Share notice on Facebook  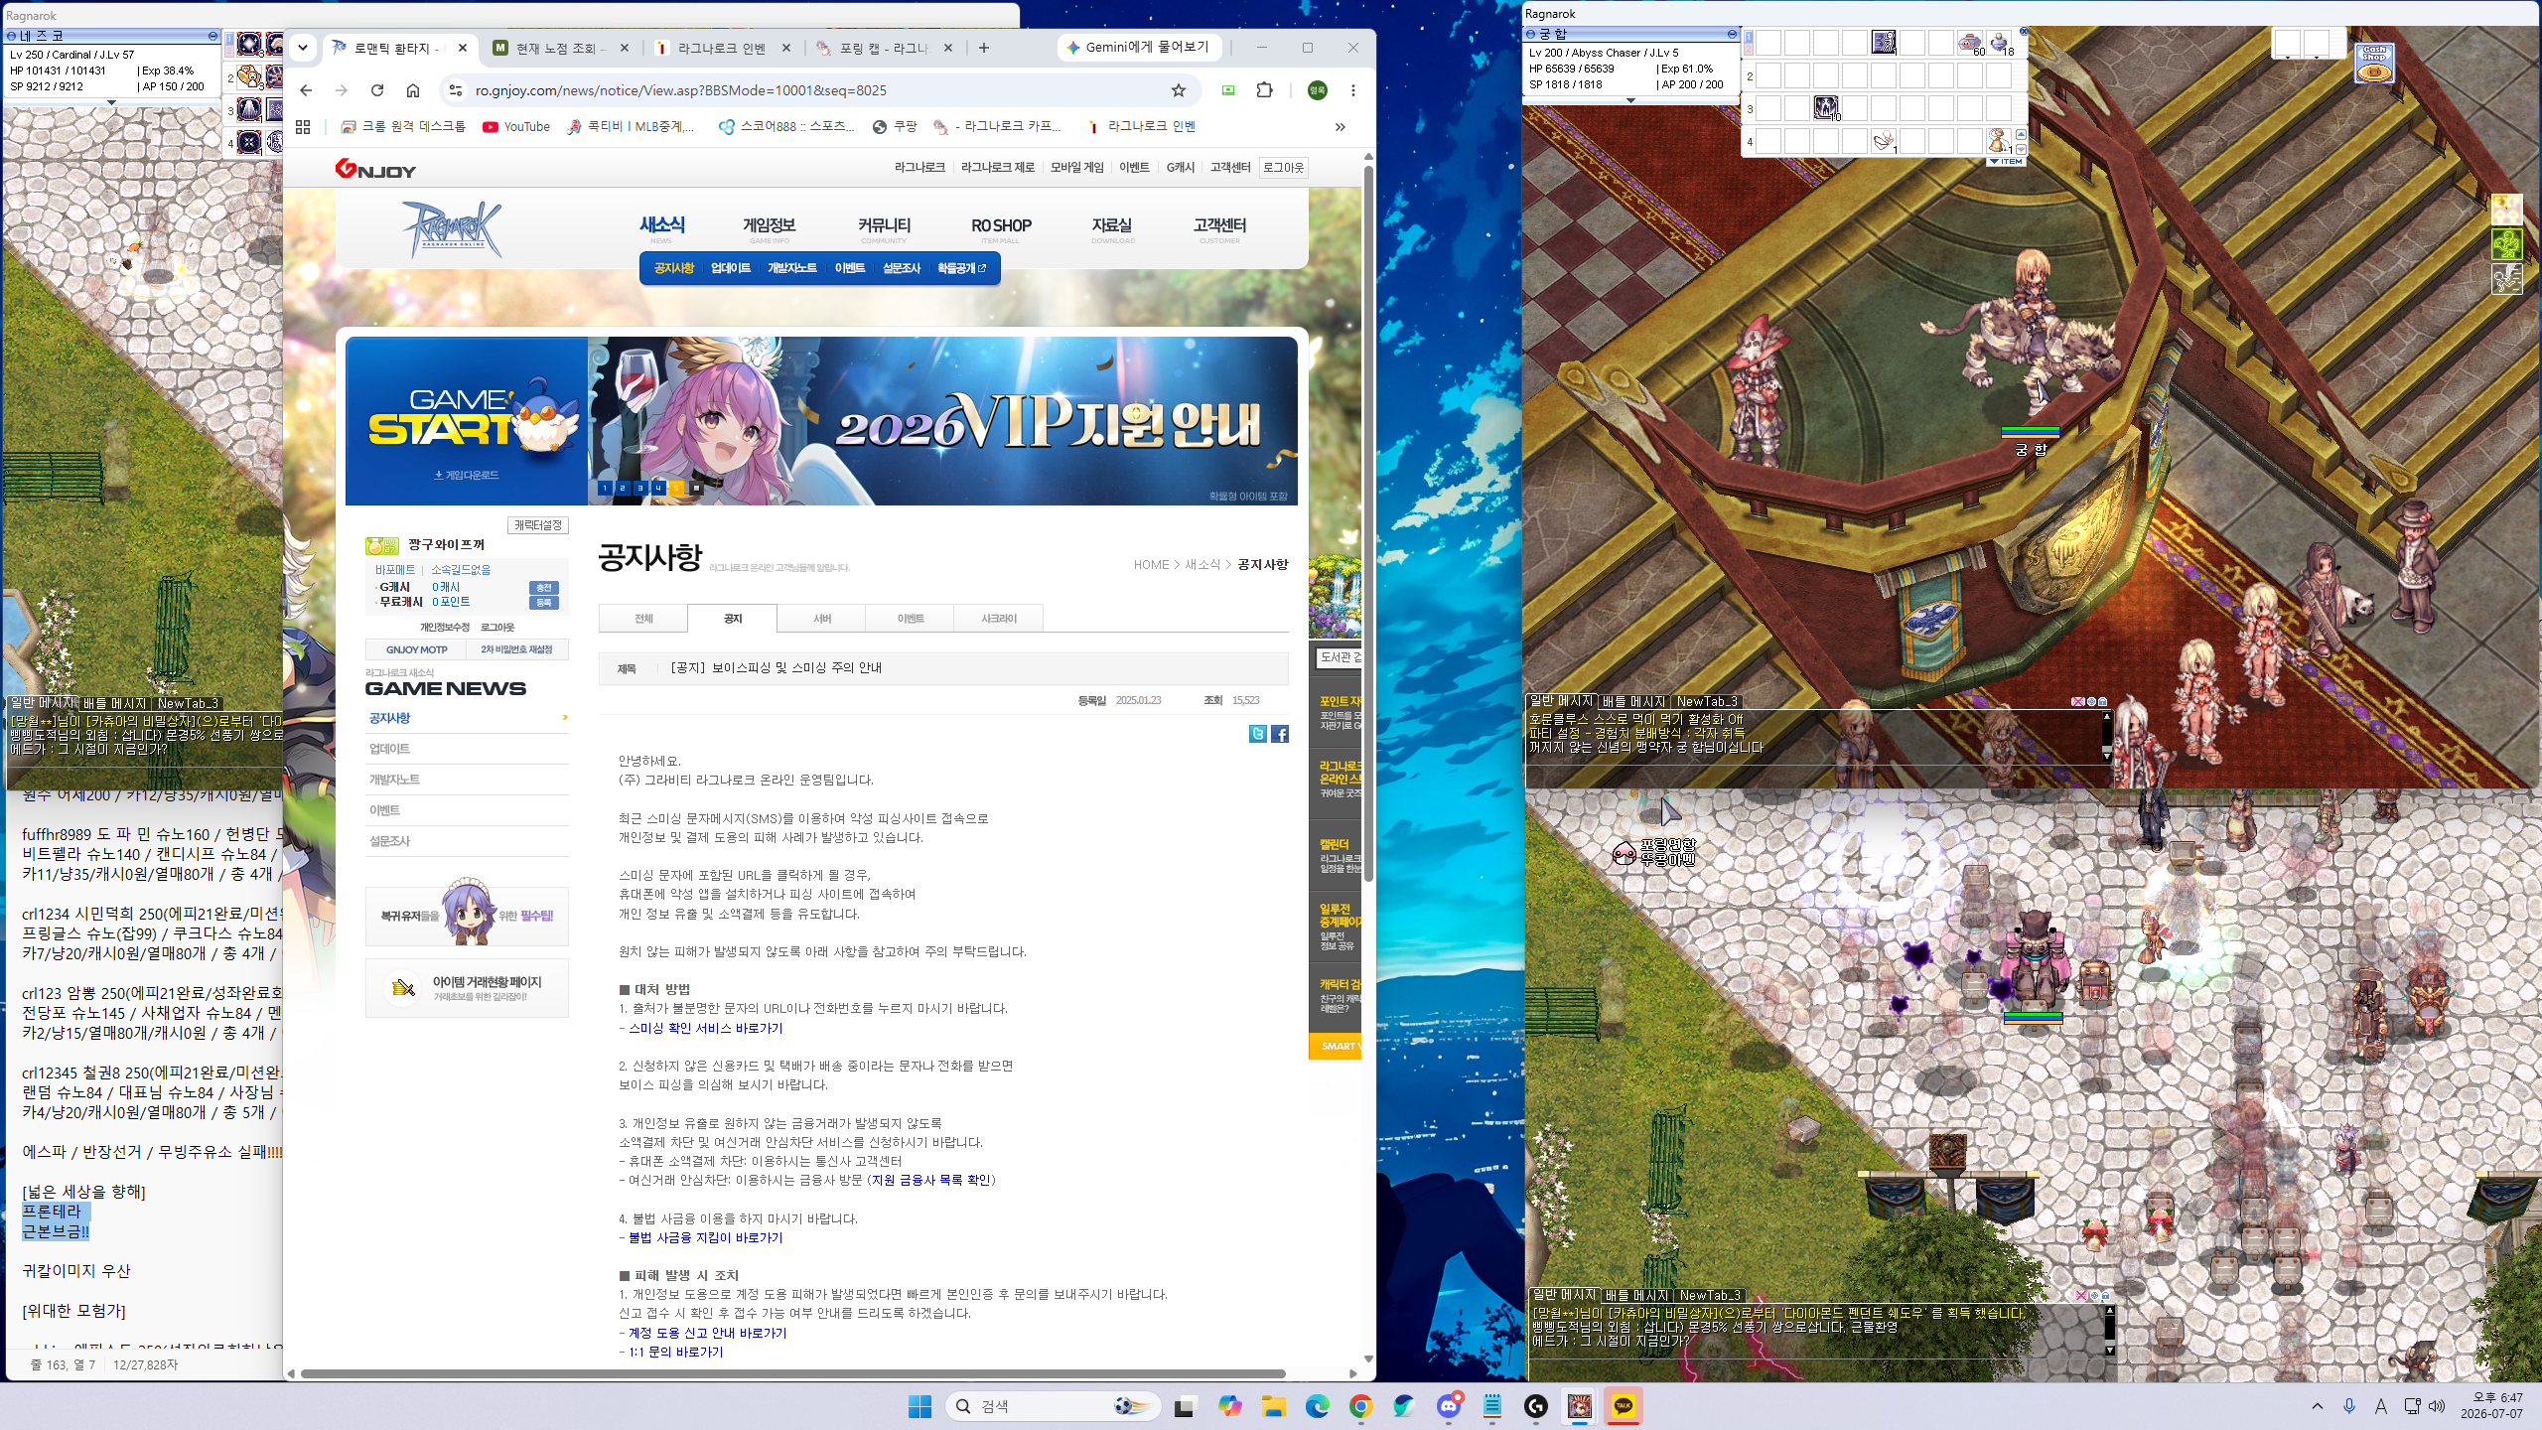click(x=1280, y=734)
